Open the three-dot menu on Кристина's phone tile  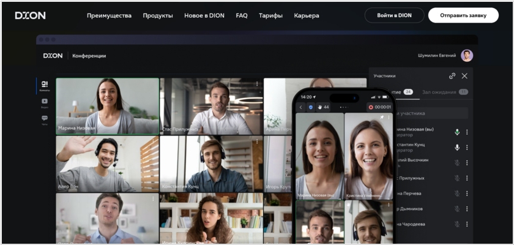[389, 118]
